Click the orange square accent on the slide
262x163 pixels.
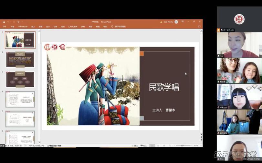[142, 54]
